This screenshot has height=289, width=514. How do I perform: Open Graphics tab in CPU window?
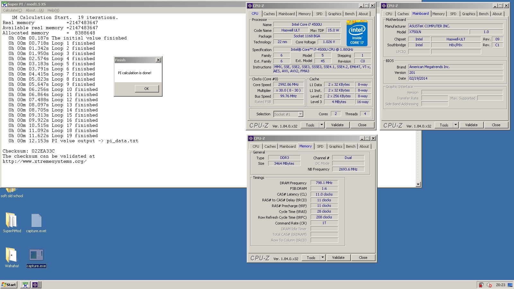pyautogui.click(x=334, y=14)
